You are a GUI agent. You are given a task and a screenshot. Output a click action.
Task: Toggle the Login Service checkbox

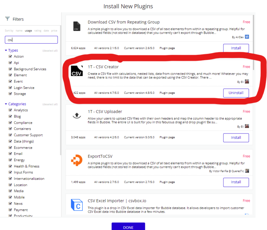pos(10,88)
